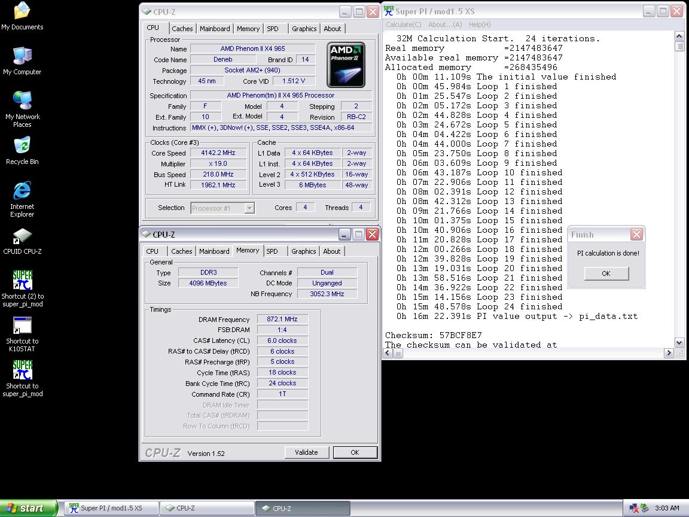Switch to Super PI from the taskbar
This screenshot has width=689, height=517.
112,508
